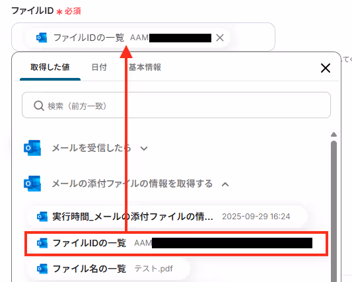Click Outlook icon in the 実行時間 row
The height and width of the screenshot is (282, 352).
[42, 217]
